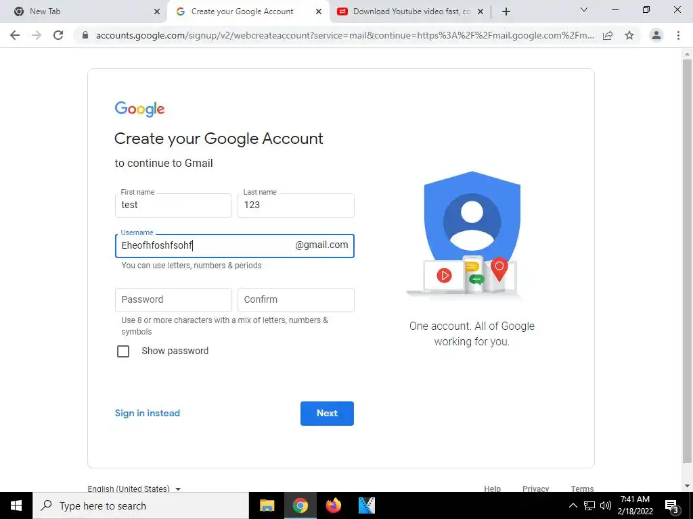Click the volume speaker tray icon
The height and width of the screenshot is (519, 693).
pos(606,505)
